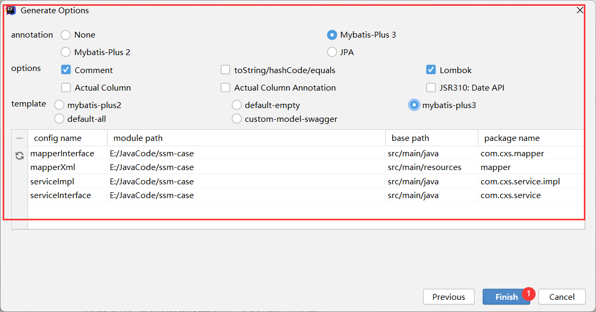596x312 pixels.
Task: Click src/main/resources base path cell
Action: coord(432,167)
